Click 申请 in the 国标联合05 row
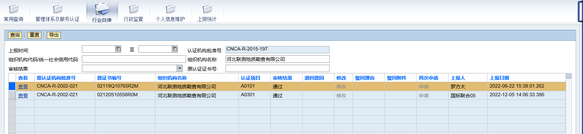Screen dimensions: 583x134 point(424,96)
